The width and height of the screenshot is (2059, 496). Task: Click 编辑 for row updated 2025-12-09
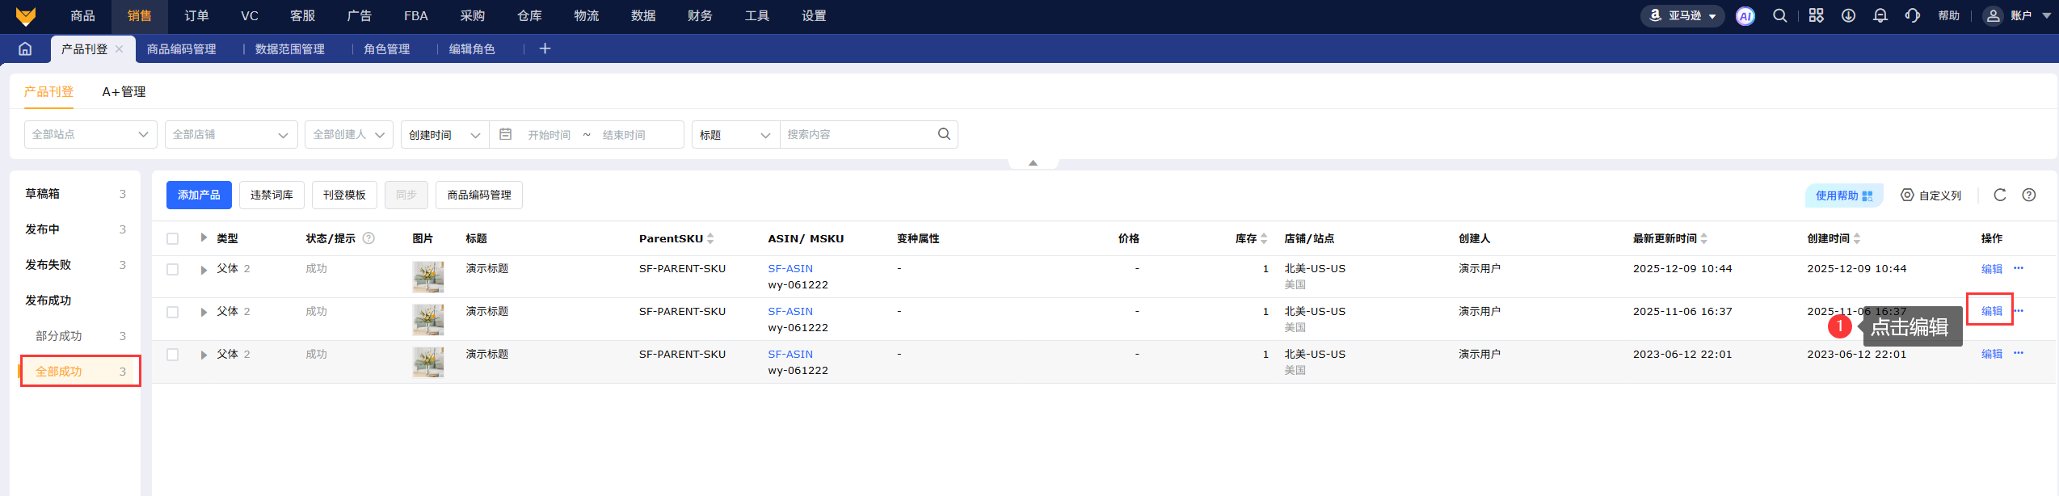click(x=1992, y=269)
